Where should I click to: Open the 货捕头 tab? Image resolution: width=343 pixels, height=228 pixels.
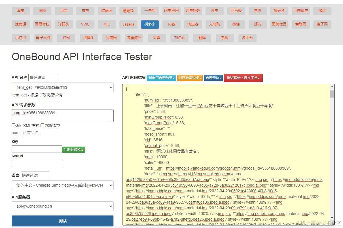click(89, 38)
